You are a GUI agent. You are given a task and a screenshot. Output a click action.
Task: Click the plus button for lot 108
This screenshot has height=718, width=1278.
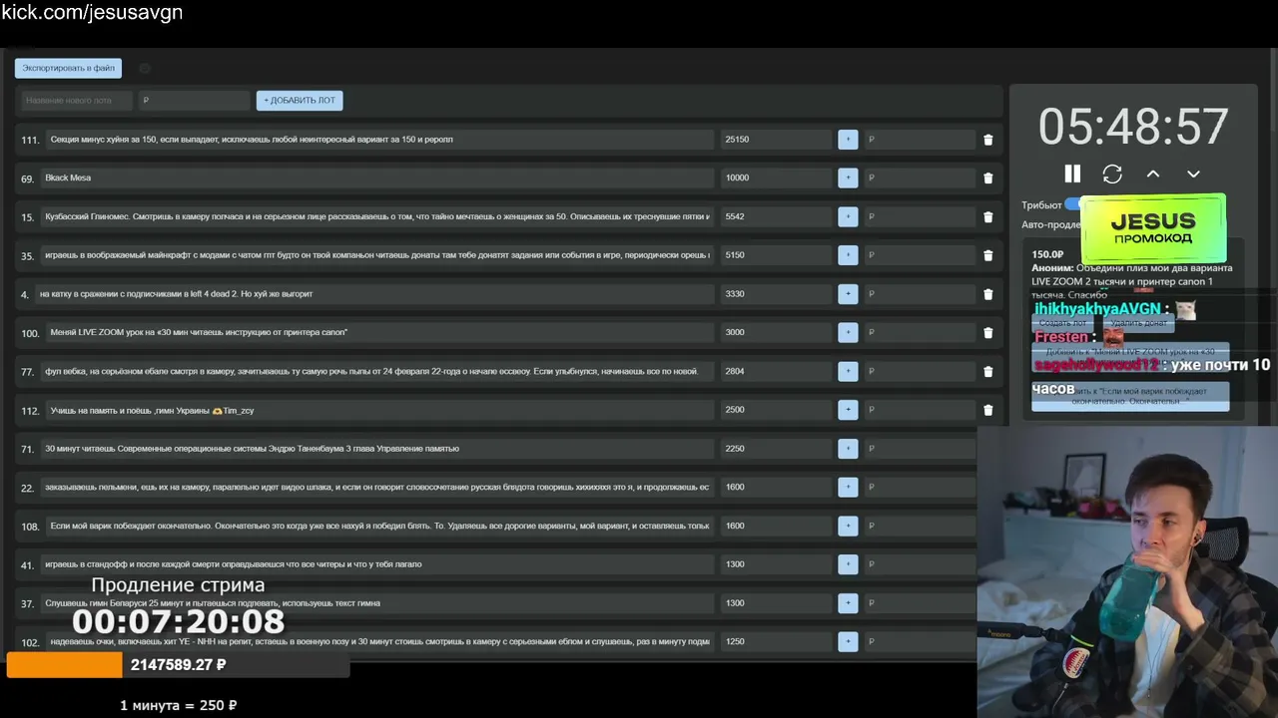pos(848,526)
